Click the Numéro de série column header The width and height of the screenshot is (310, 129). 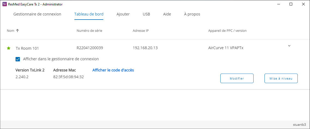click(89, 31)
